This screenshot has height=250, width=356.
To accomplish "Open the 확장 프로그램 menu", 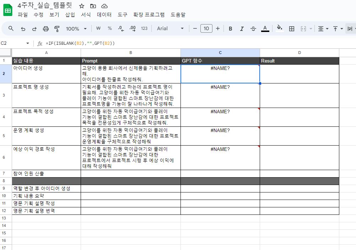I will pyautogui.click(x=149, y=15).
